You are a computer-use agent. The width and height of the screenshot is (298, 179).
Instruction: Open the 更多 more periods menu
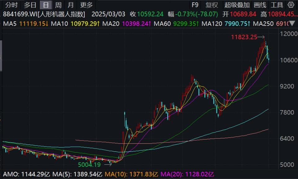click(x=86, y=5)
